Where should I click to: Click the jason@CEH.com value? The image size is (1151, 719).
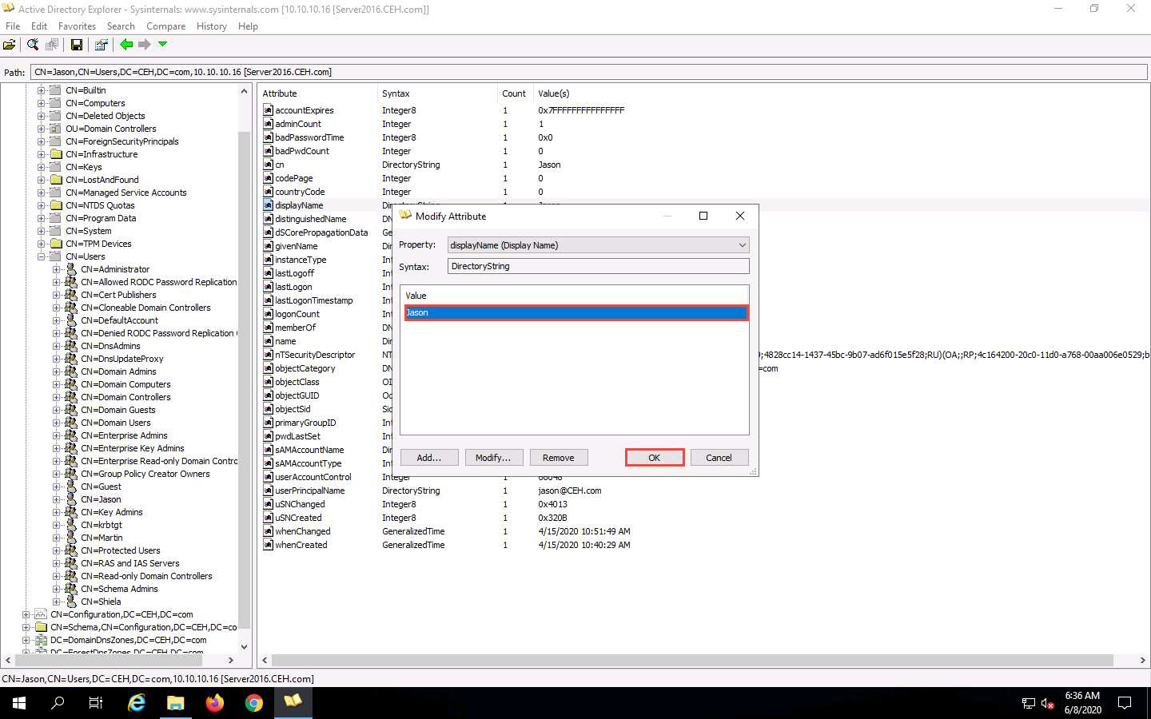click(x=570, y=491)
